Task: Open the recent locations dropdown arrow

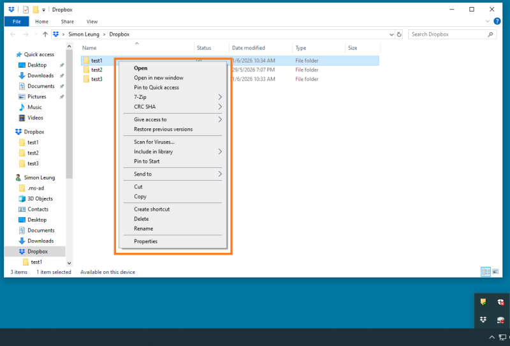Action: [36, 34]
